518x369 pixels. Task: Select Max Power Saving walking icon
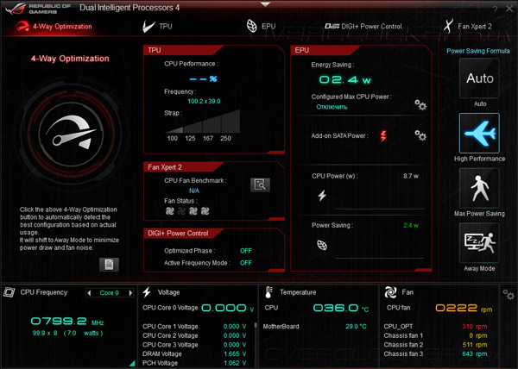click(479, 188)
